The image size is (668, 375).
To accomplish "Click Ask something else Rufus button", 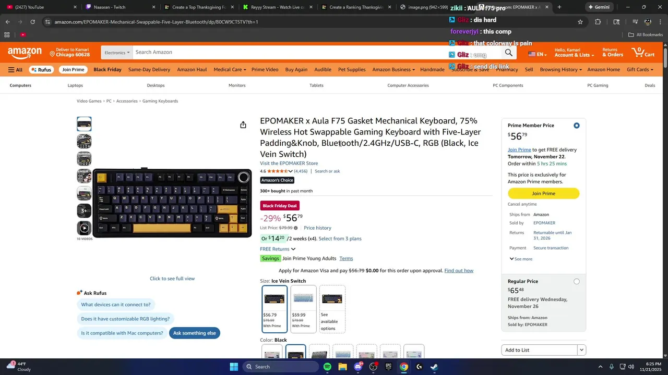I will tap(195, 333).
